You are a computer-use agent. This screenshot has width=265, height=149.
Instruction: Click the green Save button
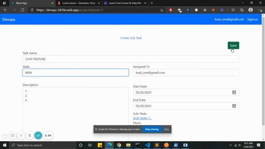point(233,46)
